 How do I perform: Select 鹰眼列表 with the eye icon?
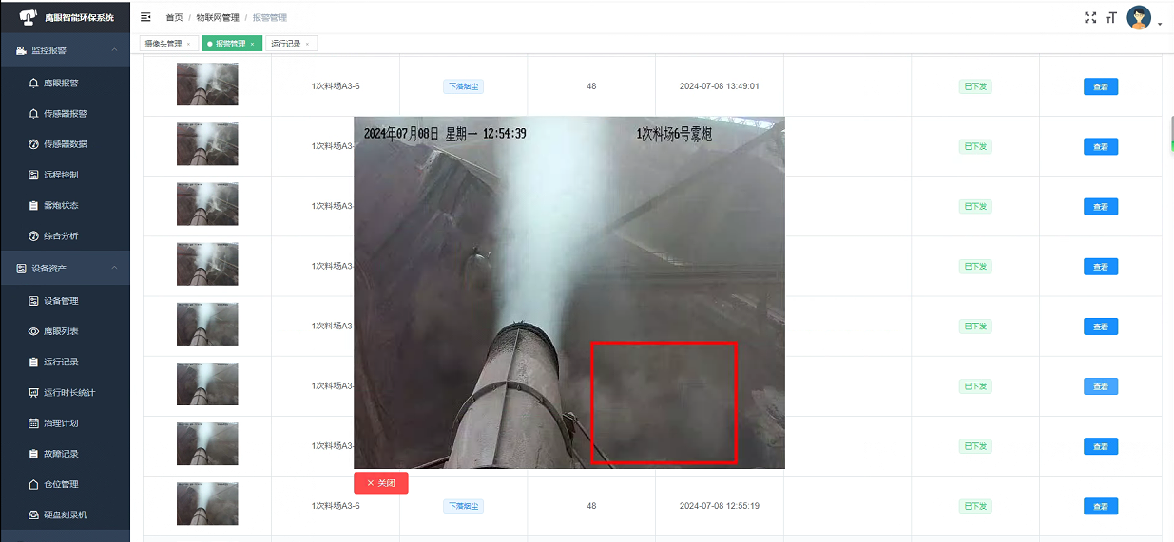click(61, 331)
